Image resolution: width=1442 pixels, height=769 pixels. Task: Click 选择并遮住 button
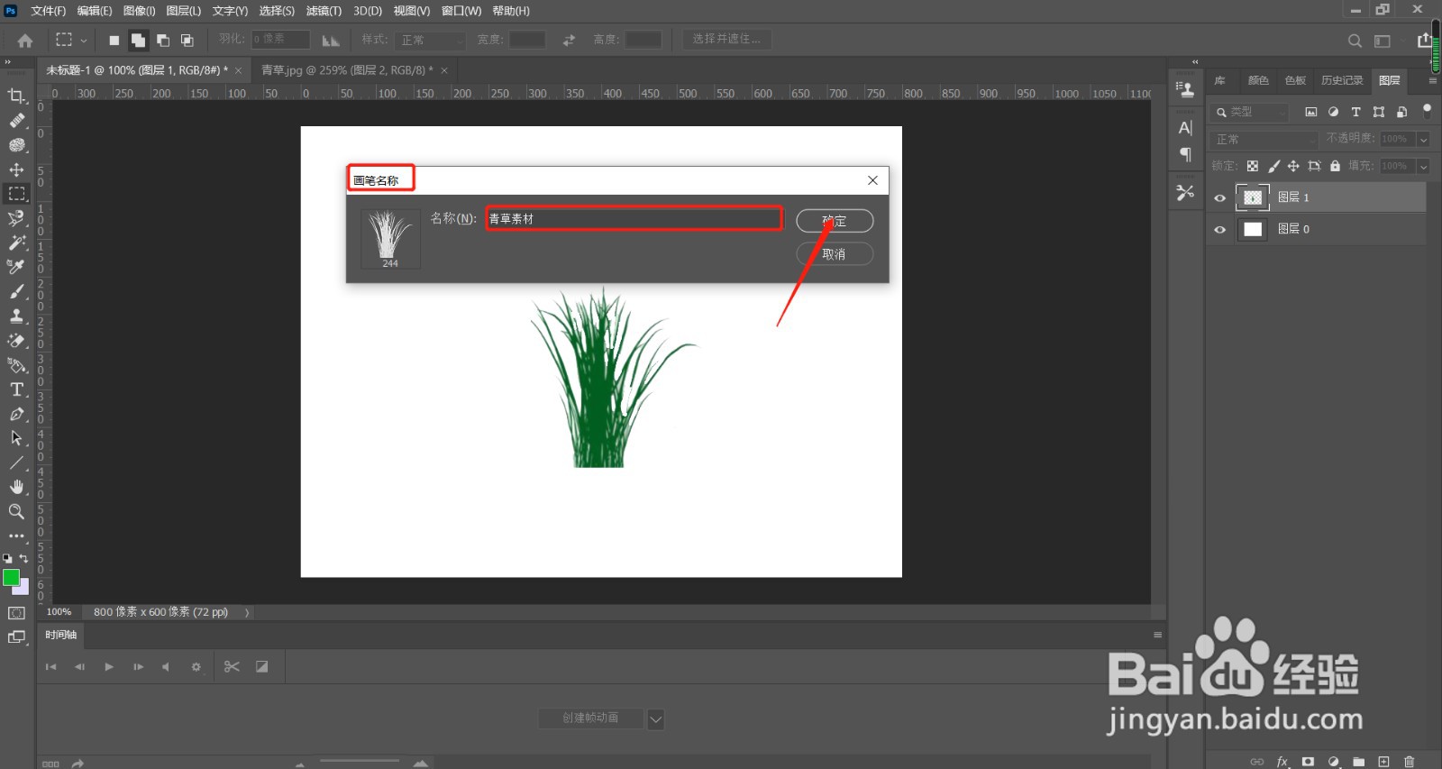click(x=726, y=40)
